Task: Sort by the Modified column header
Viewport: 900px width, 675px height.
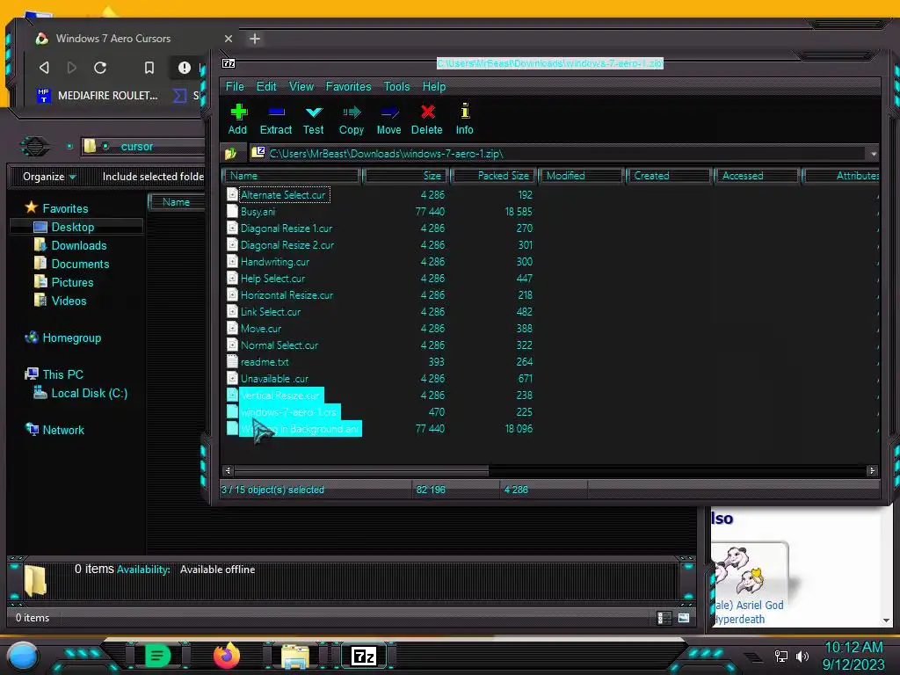Action: [581, 176]
